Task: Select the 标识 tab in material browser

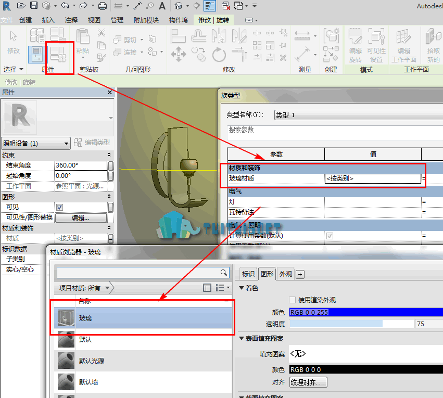Action: 248,274
